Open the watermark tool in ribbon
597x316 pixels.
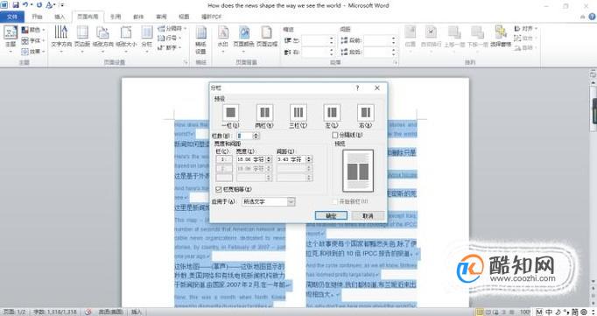point(222,38)
